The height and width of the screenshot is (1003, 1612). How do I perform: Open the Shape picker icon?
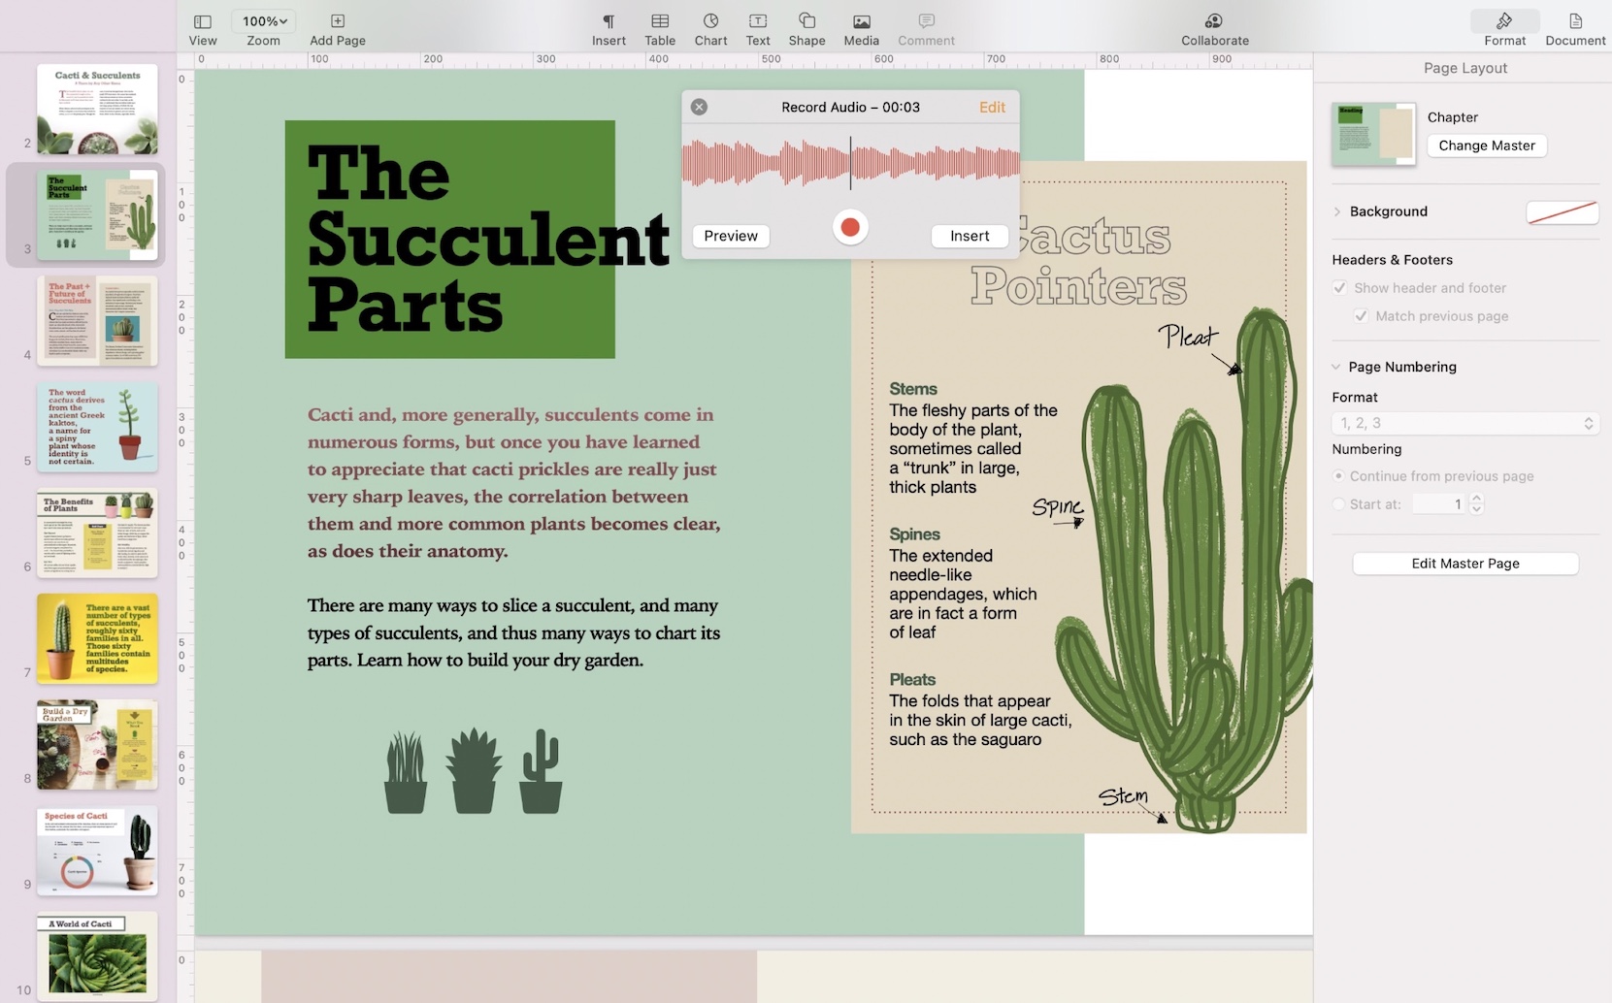[x=806, y=21]
